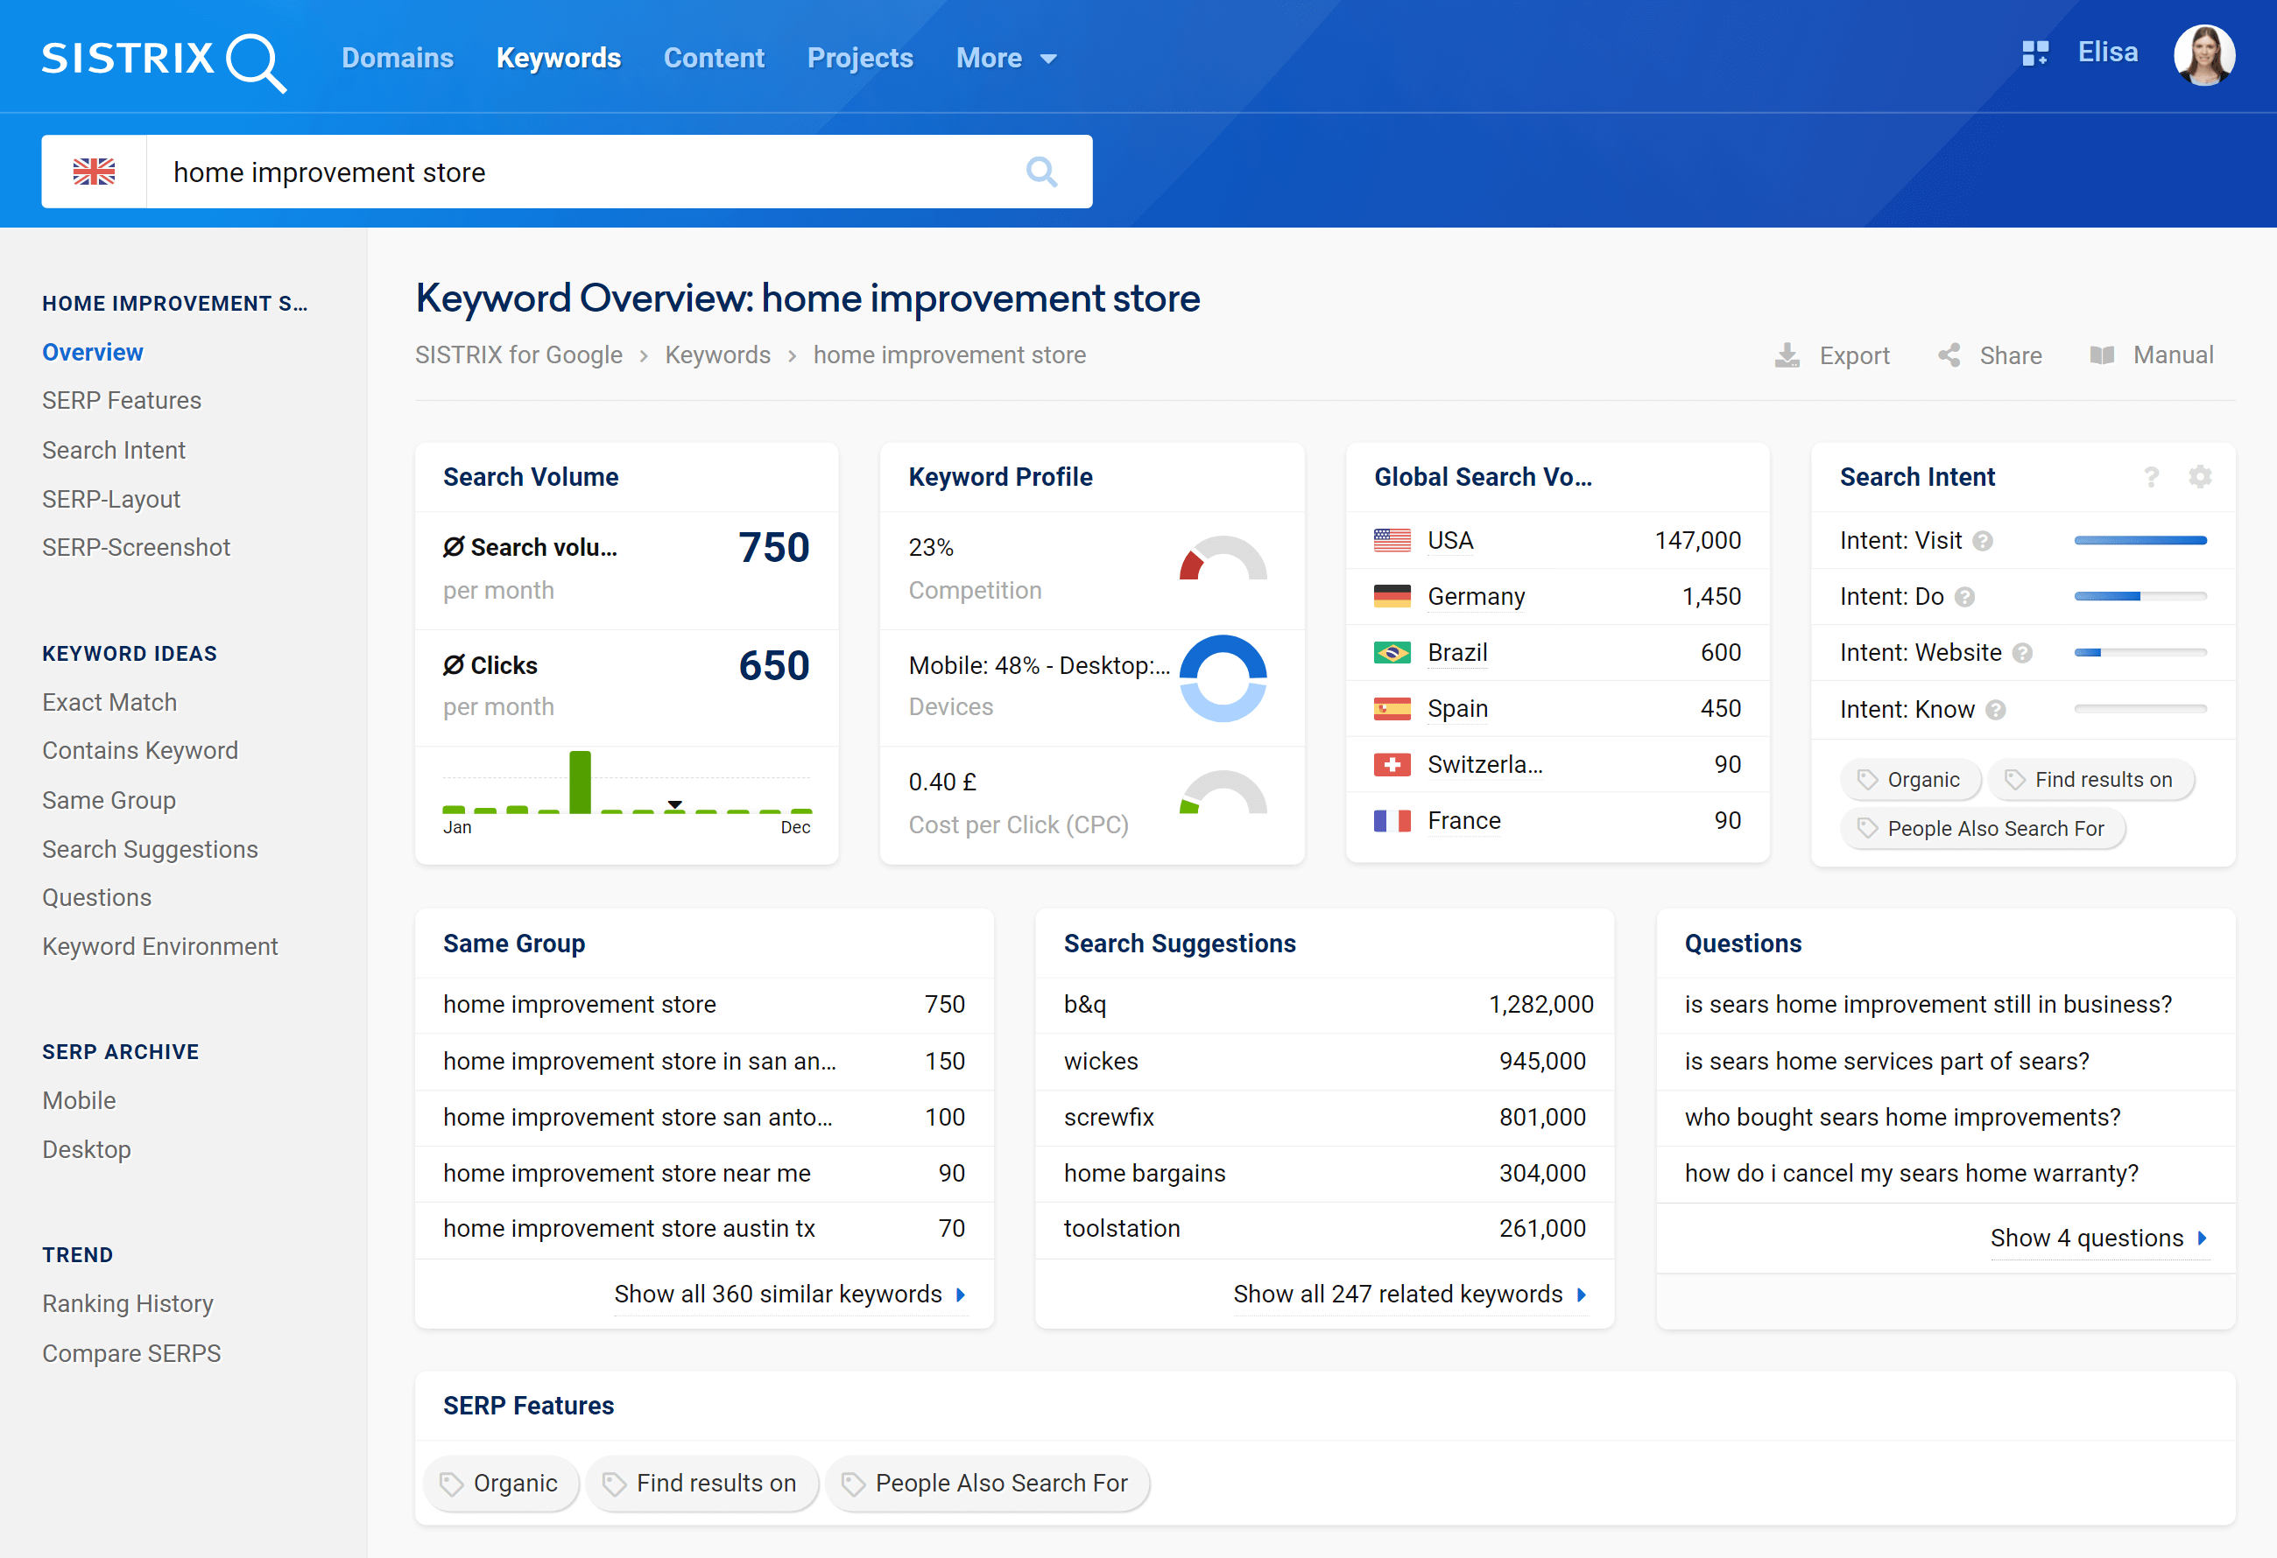This screenshot has width=2277, height=1558.
Task: Click the Organic tag in Search Intent card
Action: click(1909, 780)
